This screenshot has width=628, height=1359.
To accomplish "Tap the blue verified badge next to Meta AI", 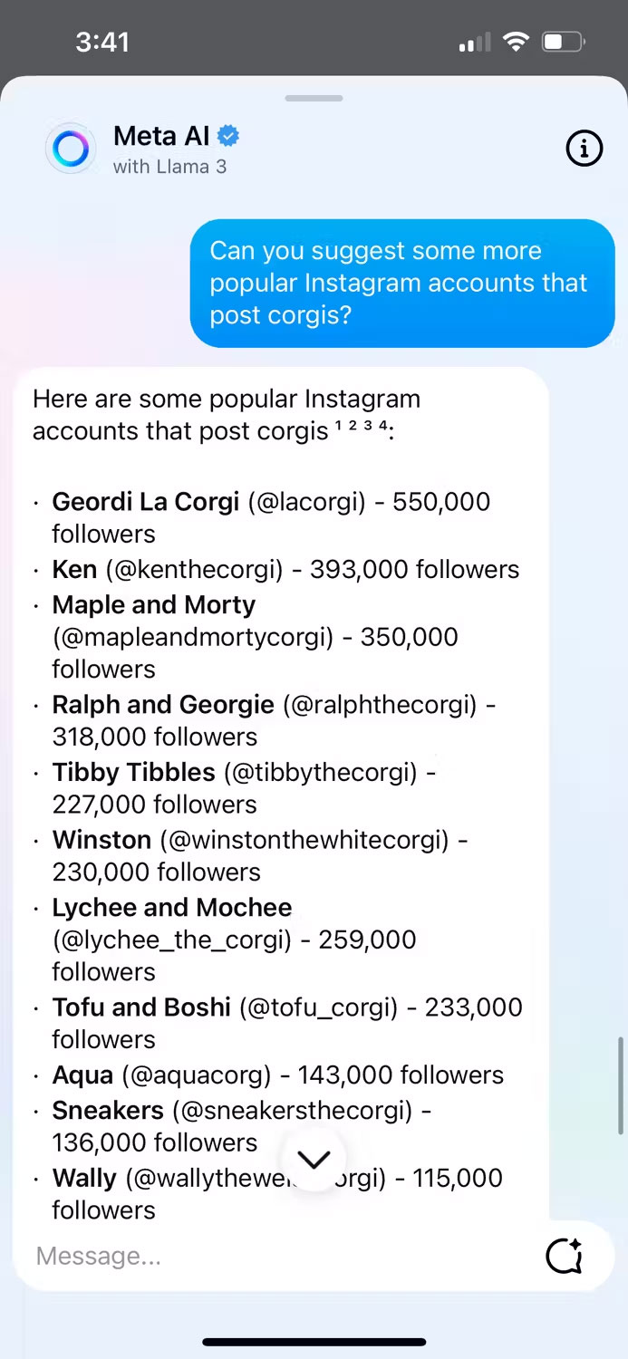I will point(228,135).
